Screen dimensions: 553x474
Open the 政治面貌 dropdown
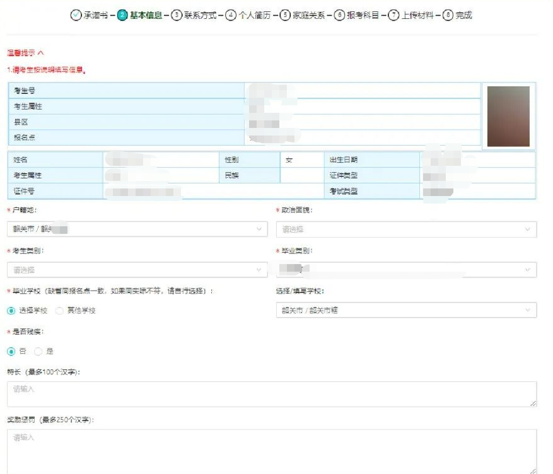pyautogui.click(x=406, y=229)
